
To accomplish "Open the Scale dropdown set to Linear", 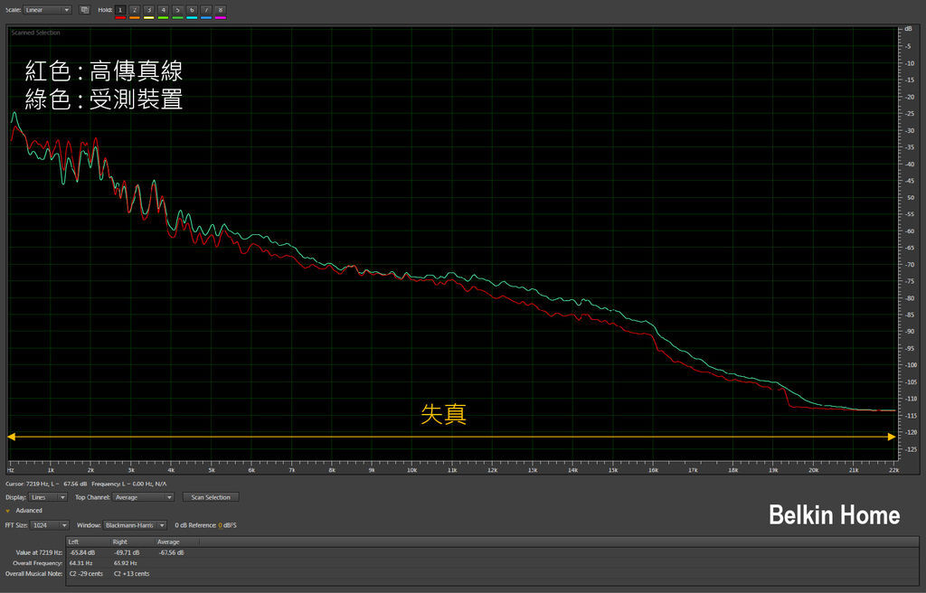I will click(x=47, y=10).
